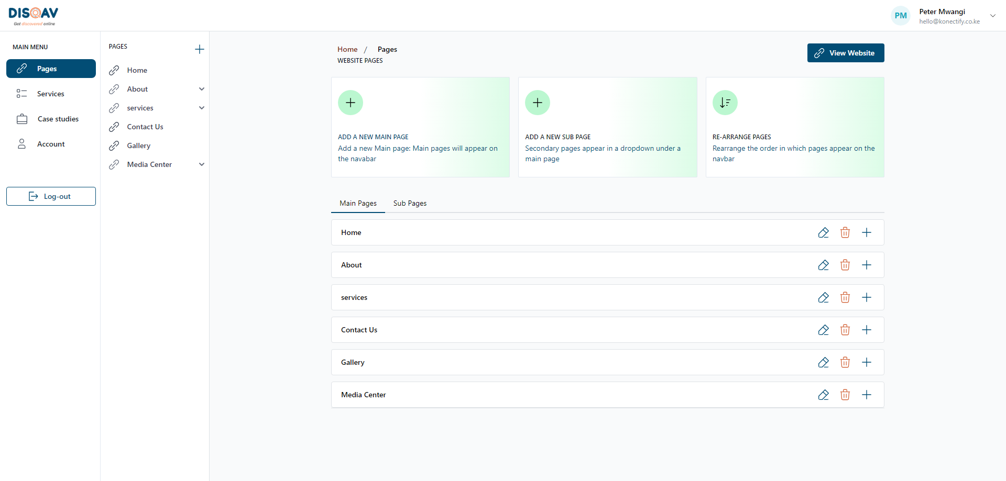Screen dimensions: 1006x481
Task: Expand the services chevron in pages list
Action: coord(202,108)
